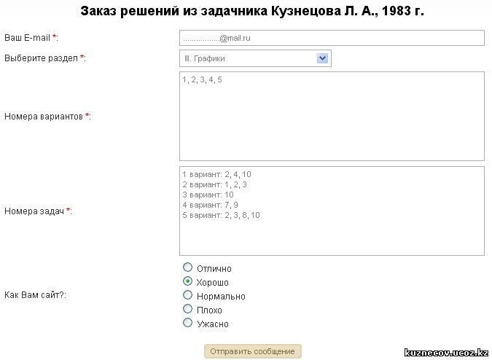Select the Отлично radio button

click(x=187, y=267)
